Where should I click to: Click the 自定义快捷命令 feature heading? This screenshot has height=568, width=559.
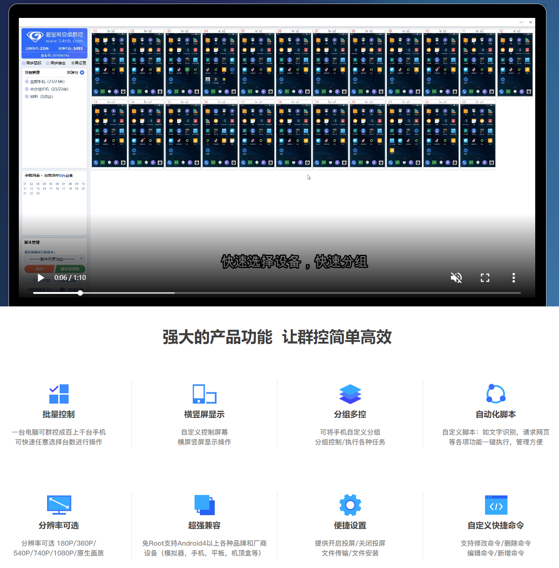(496, 525)
